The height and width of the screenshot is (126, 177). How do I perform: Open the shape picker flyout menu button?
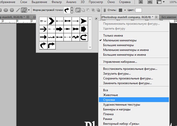tap(96, 19)
